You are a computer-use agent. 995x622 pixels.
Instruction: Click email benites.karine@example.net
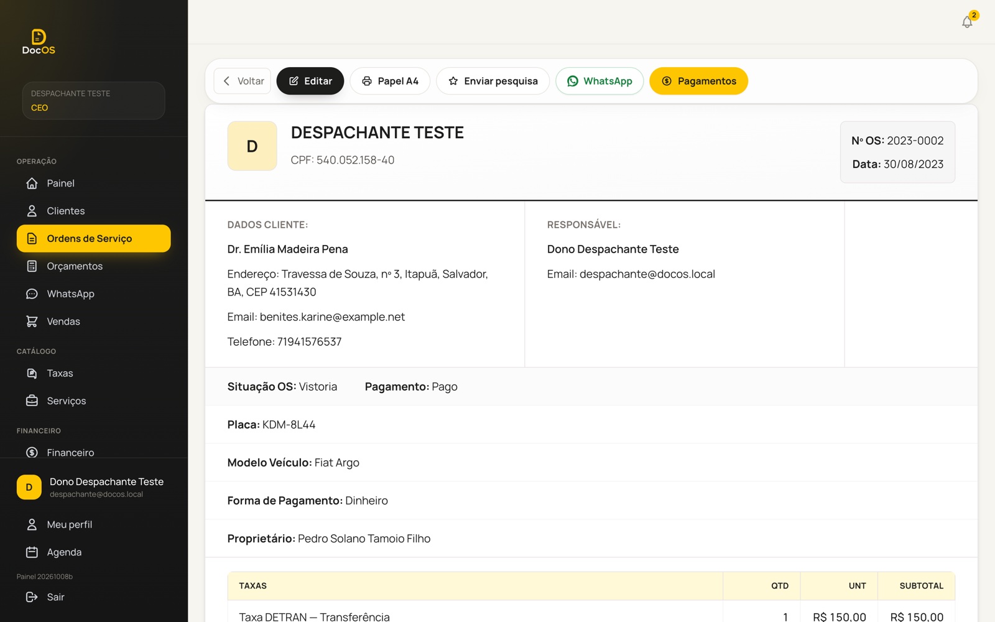(332, 317)
